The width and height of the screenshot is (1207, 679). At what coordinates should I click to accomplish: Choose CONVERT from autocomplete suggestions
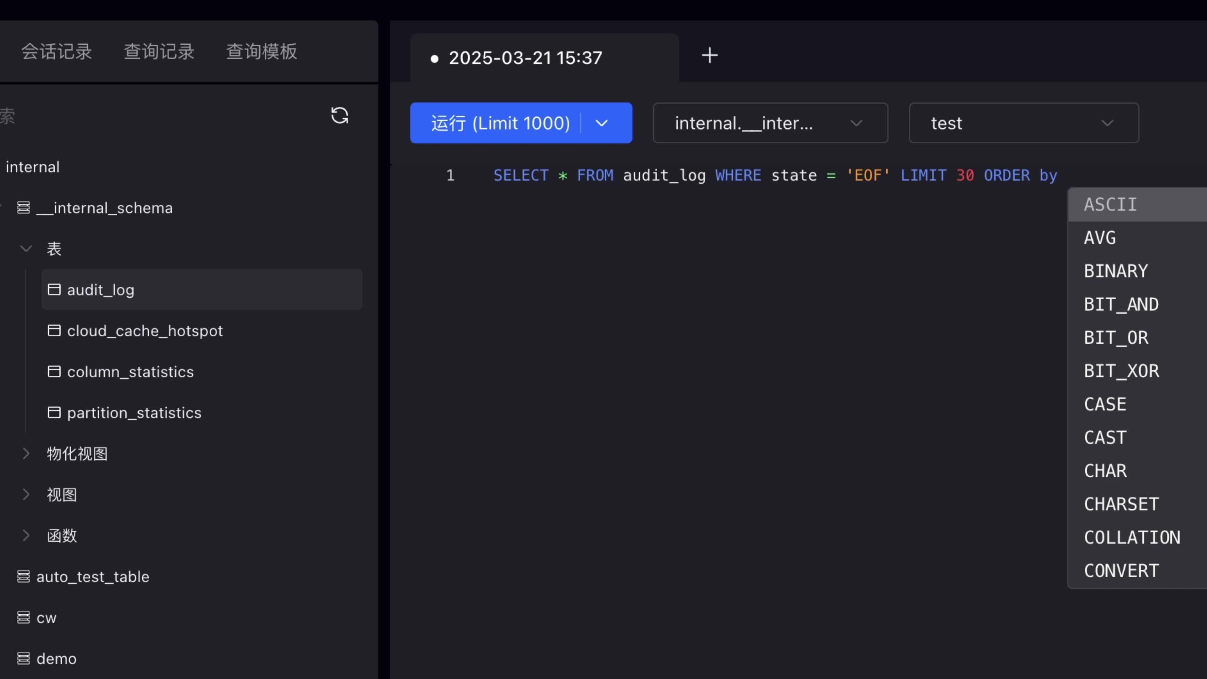coord(1138,570)
